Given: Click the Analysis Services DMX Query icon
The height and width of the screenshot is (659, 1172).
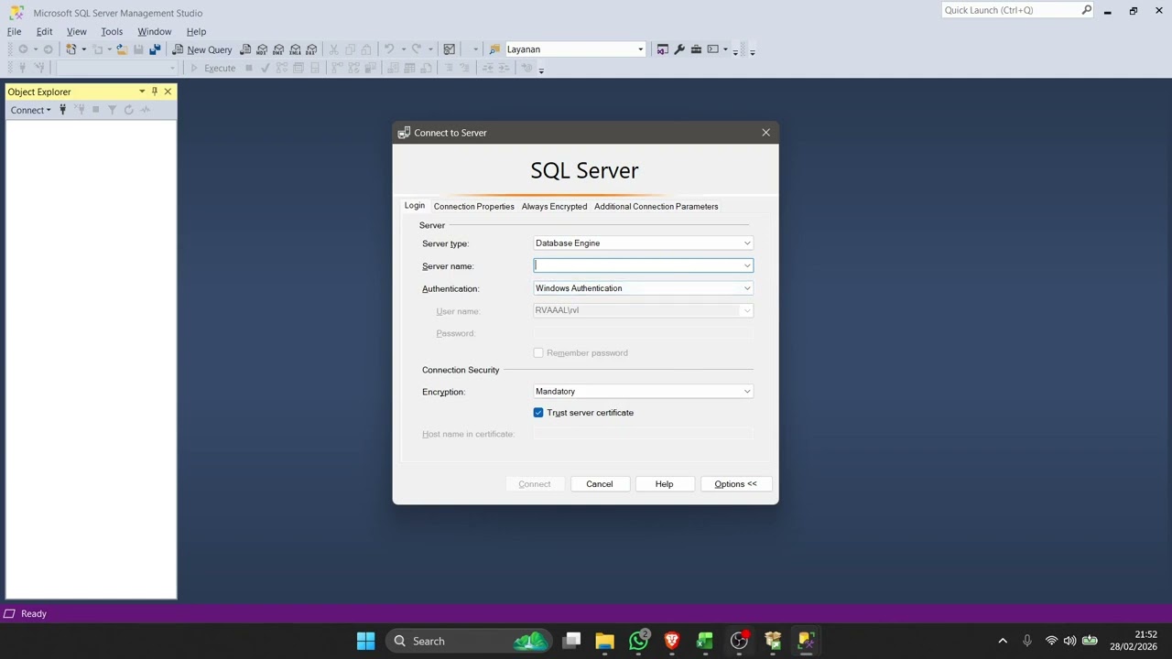Looking at the screenshot, I should click(x=278, y=49).
